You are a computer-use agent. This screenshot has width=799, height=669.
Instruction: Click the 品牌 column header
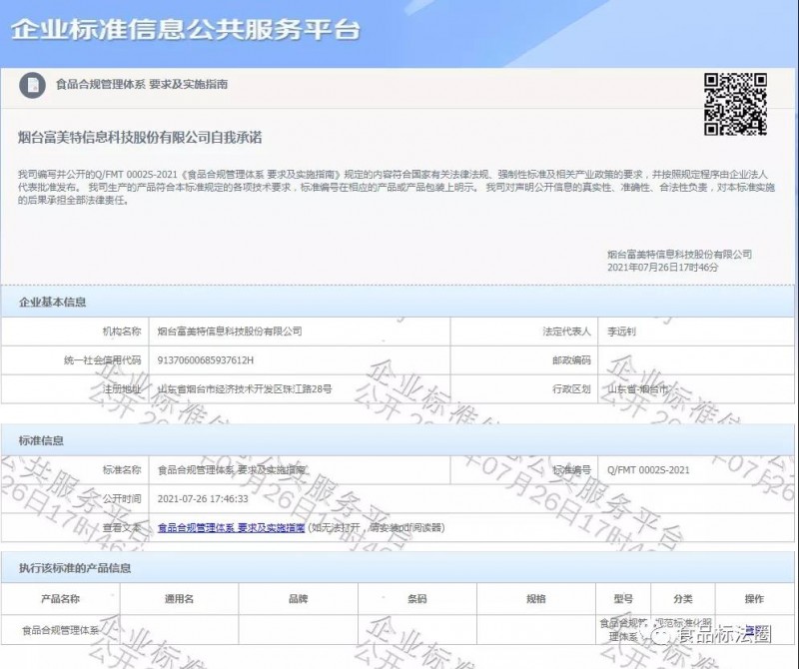(298, 599)
